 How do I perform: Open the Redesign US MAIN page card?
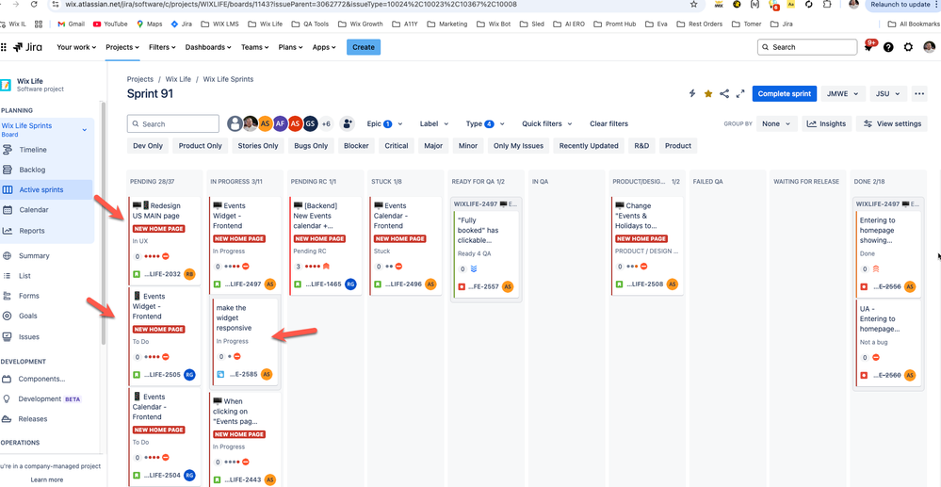click(x=164, y=240)
